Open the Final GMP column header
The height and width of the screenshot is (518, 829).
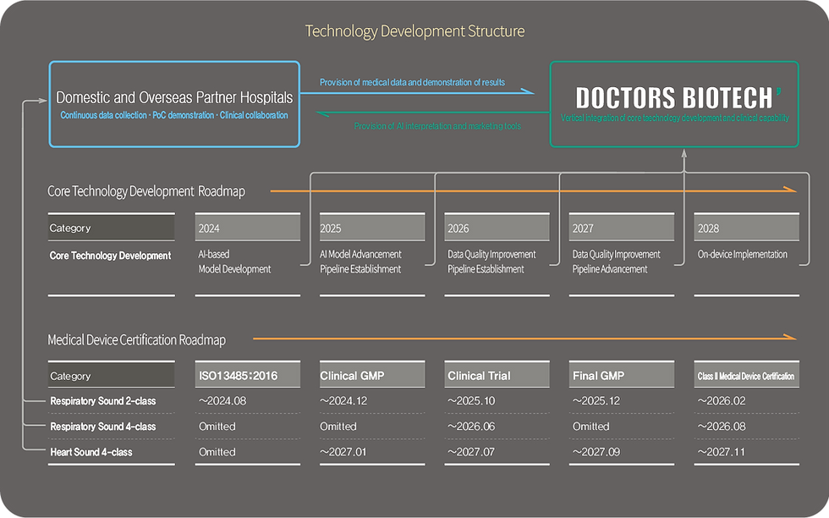[x=622, y=375]
